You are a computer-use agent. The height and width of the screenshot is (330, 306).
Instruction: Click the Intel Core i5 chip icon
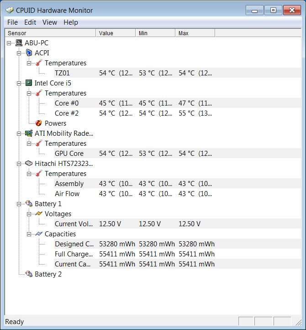(x=29, y=83)
